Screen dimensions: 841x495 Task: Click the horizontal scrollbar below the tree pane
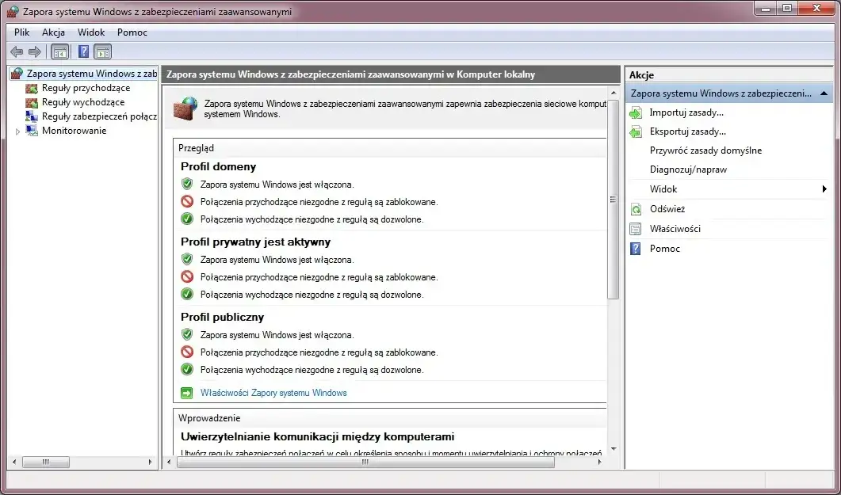(46, 462)
